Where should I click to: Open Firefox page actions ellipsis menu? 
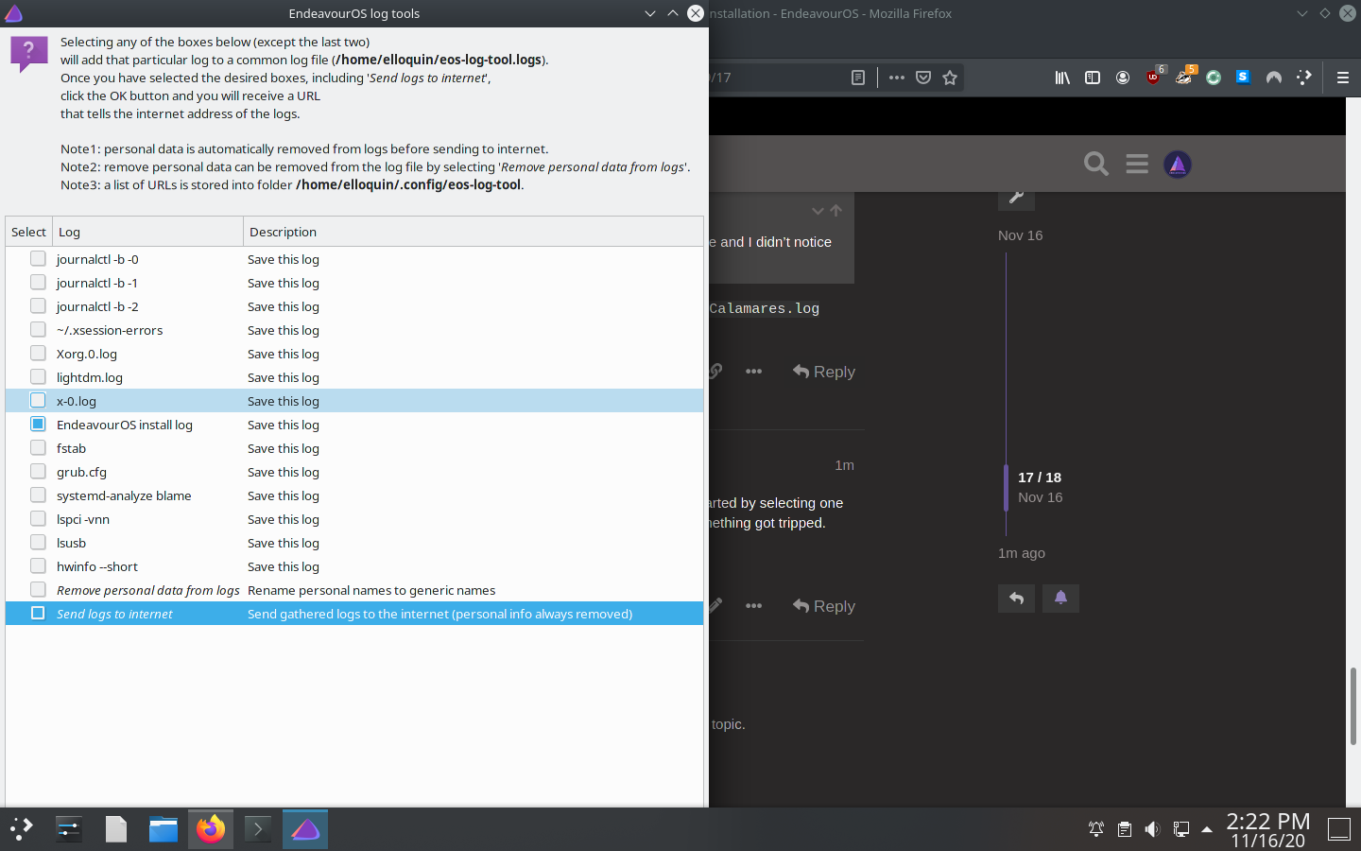[x=897, y=78]
